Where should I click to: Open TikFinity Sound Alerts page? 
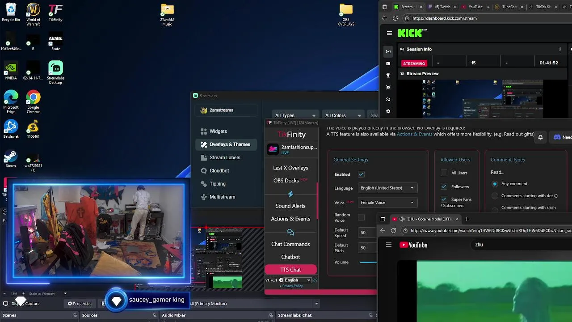[x=290, y=206]
